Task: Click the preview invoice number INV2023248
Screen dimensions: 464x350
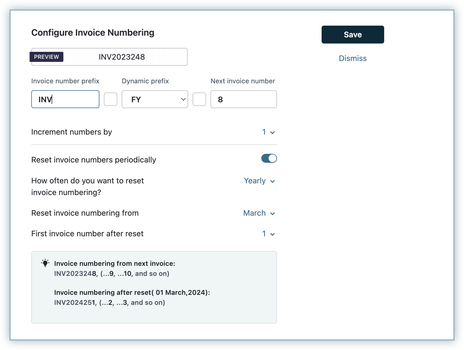Action: 122,57
